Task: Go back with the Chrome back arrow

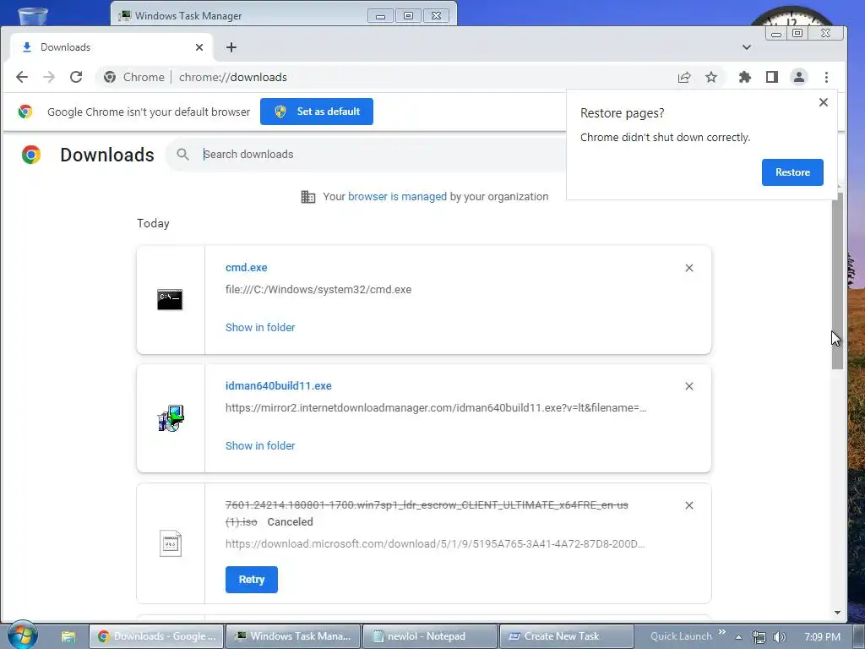Action: pyautogui.click(x=21, y=77)
